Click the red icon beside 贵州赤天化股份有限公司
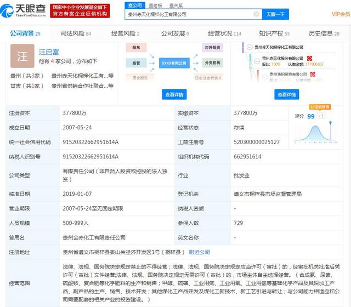This screenshot has width=351, height=307. 309,59
